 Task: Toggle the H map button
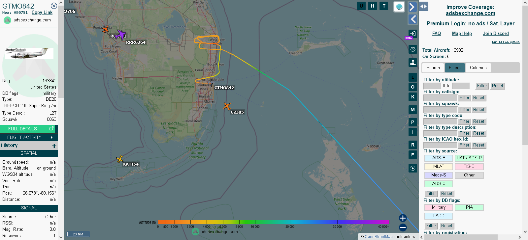pos(373,6)
